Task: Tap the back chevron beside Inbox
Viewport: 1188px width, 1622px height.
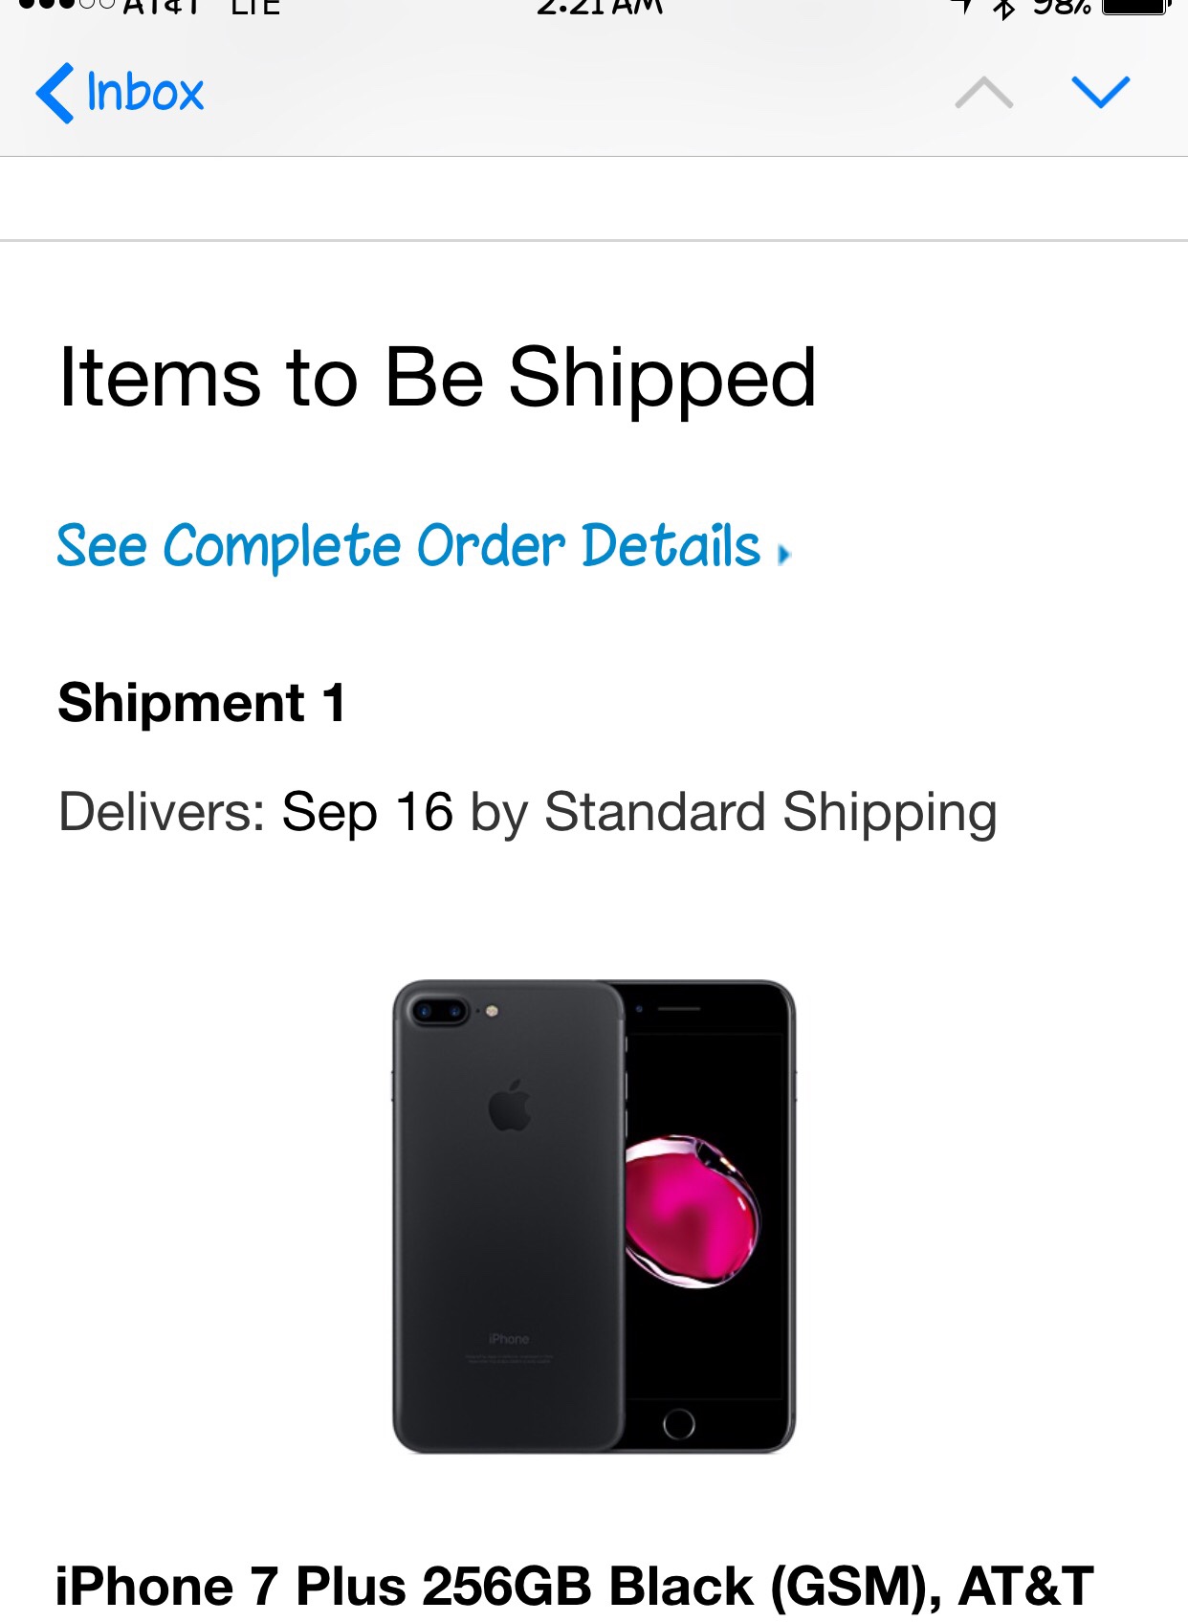Action: 55,93
